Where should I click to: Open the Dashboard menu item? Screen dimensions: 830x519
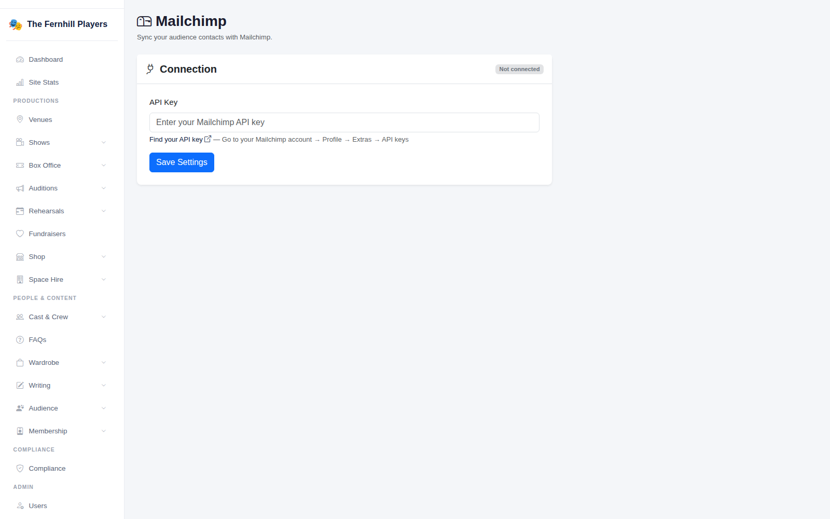point(62,60)
